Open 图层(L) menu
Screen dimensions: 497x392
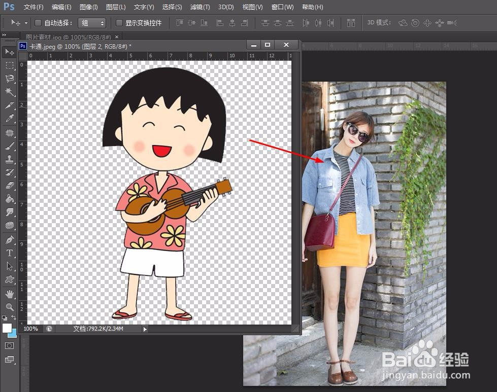(x=116, y=7)
